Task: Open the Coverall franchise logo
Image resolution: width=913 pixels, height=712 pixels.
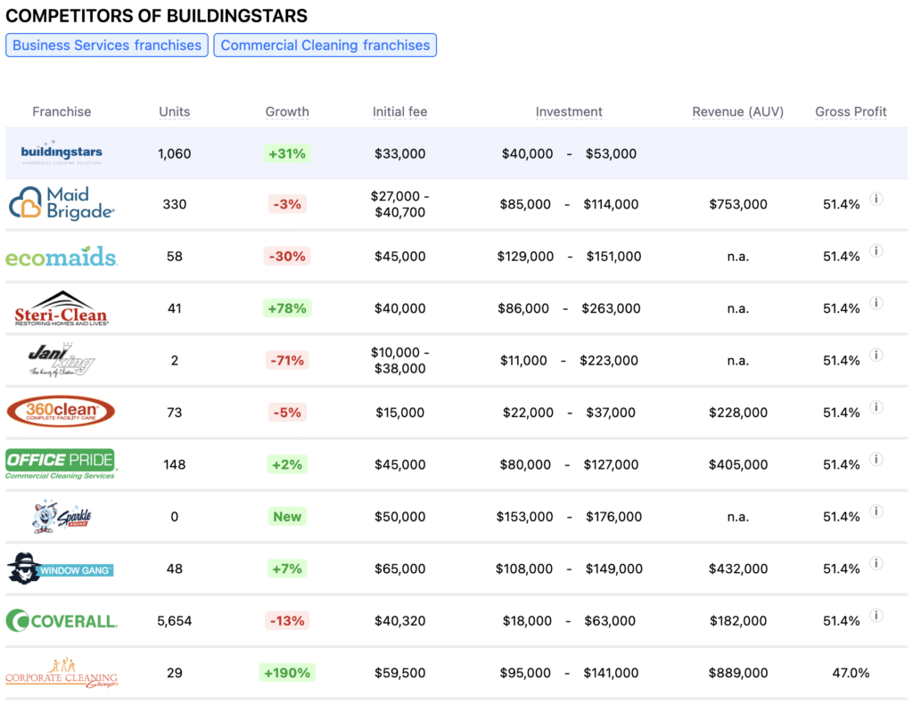Action: click(x=62, y=620)
